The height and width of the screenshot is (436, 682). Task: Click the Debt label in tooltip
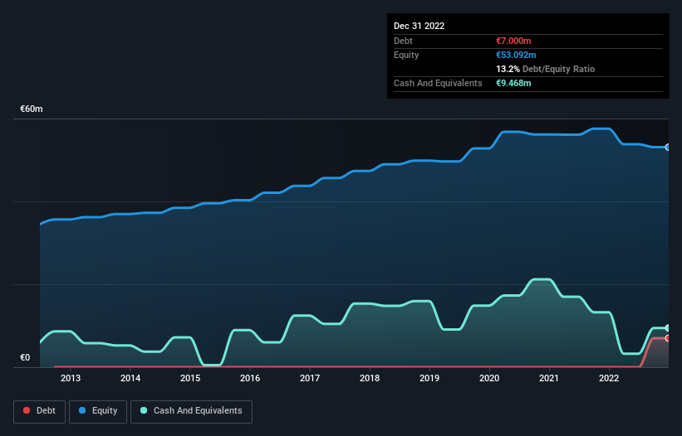click(x=403, y=41)
